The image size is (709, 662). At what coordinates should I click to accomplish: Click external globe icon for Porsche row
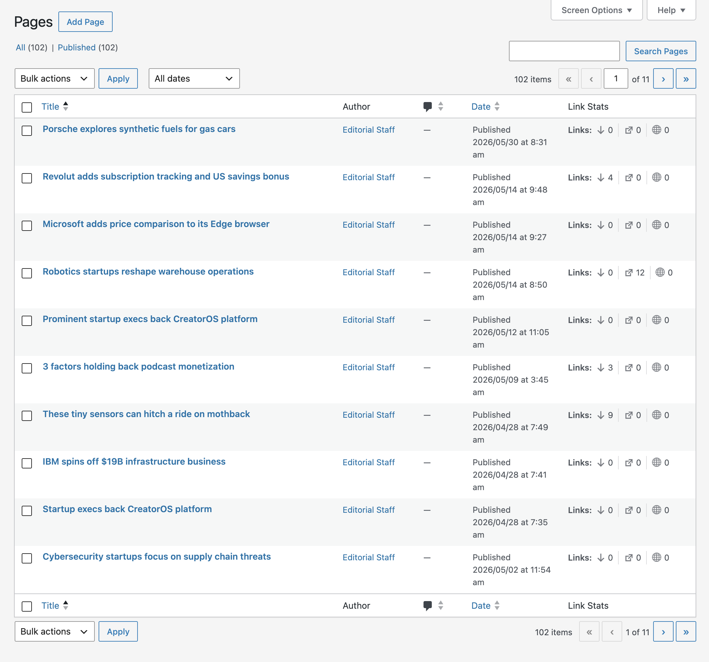click(657, 130)
